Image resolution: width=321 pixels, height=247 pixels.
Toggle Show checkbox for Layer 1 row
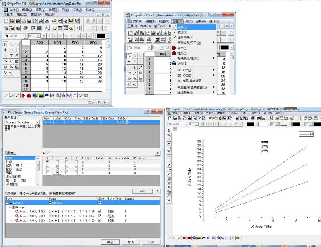[100, 202]
